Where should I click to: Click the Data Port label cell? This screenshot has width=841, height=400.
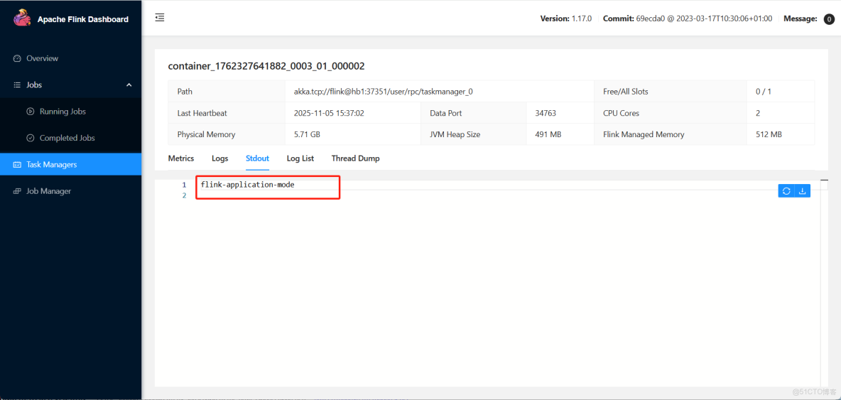(x=474, y=113)
